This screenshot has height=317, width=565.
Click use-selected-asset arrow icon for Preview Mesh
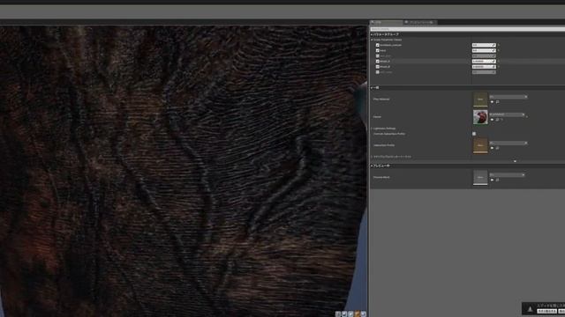click(493, 180)
